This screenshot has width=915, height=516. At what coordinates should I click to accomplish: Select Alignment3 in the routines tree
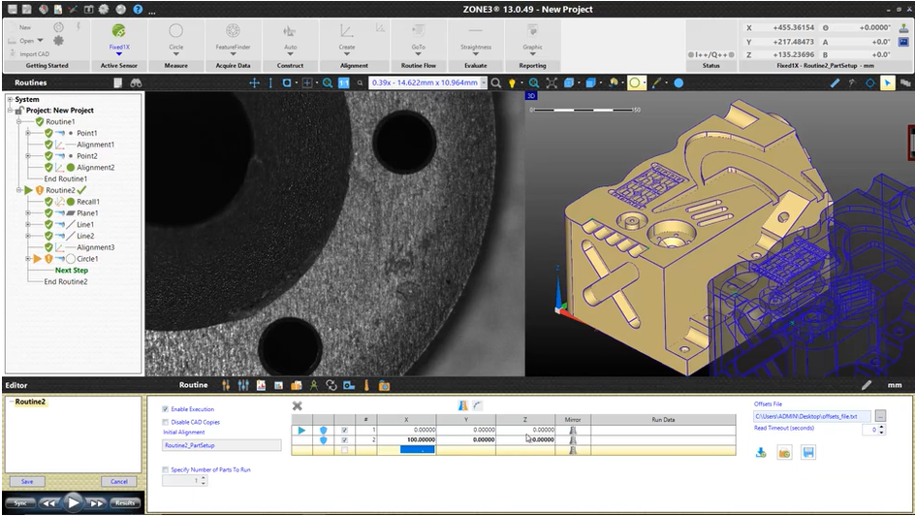(x=95, y=247)
